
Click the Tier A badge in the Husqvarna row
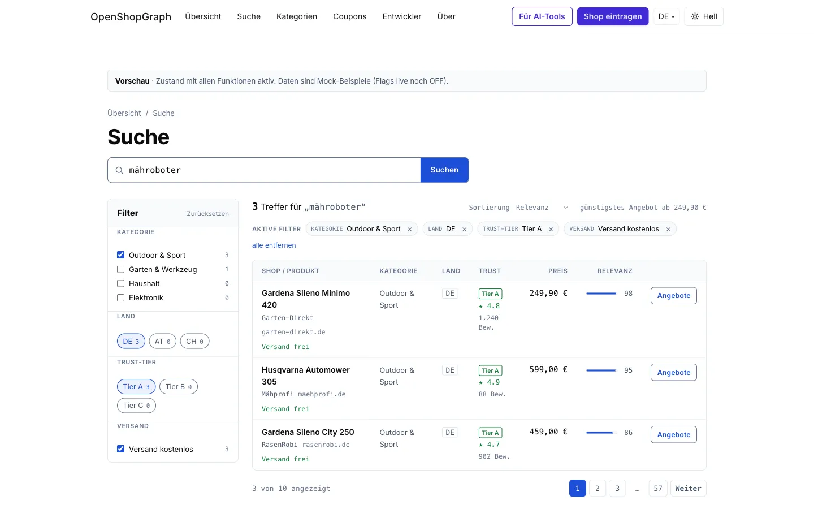490,371
